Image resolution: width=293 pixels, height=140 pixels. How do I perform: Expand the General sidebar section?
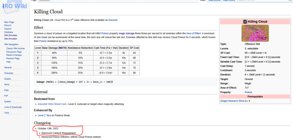[x=8, y=67]
